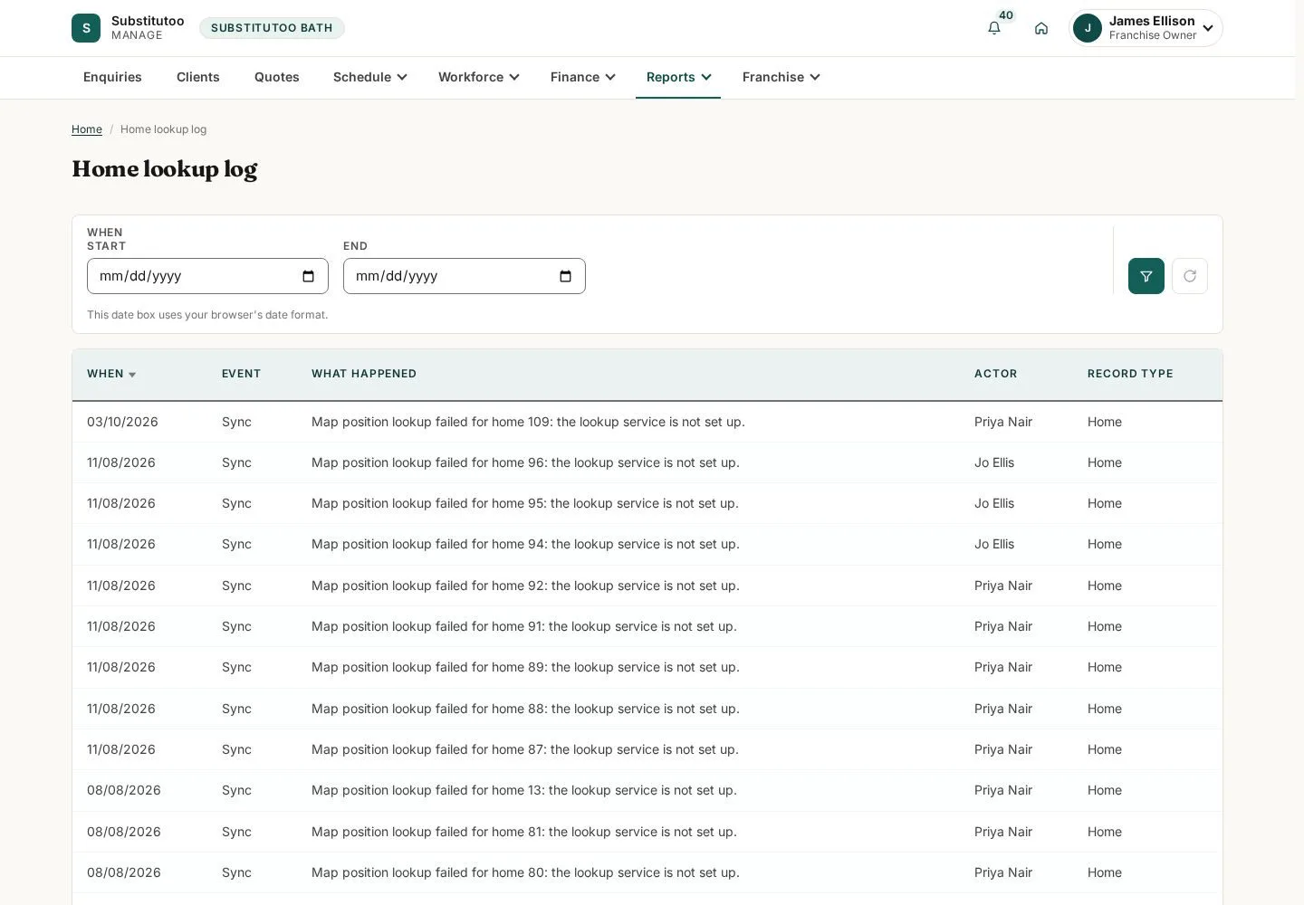This screenshot has height=905, width=1304.
Task: Follow the Home breadcrumb link
Action: [87, 129]
